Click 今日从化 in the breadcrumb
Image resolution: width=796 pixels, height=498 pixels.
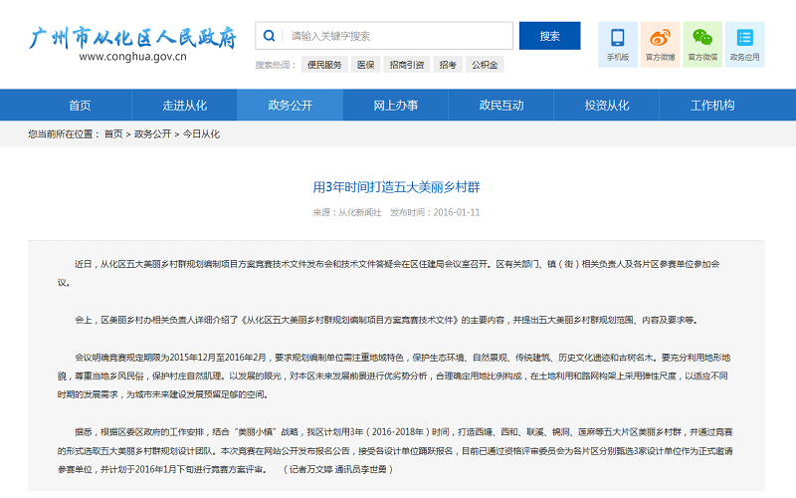(x=200, y=133)
